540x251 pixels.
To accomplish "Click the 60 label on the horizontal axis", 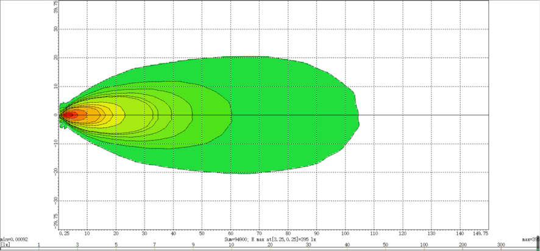I will (x=231, y=233).
